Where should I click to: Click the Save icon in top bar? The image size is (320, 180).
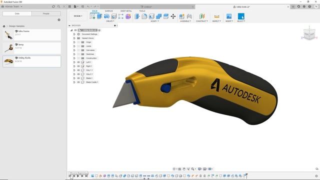pos(82,6)
